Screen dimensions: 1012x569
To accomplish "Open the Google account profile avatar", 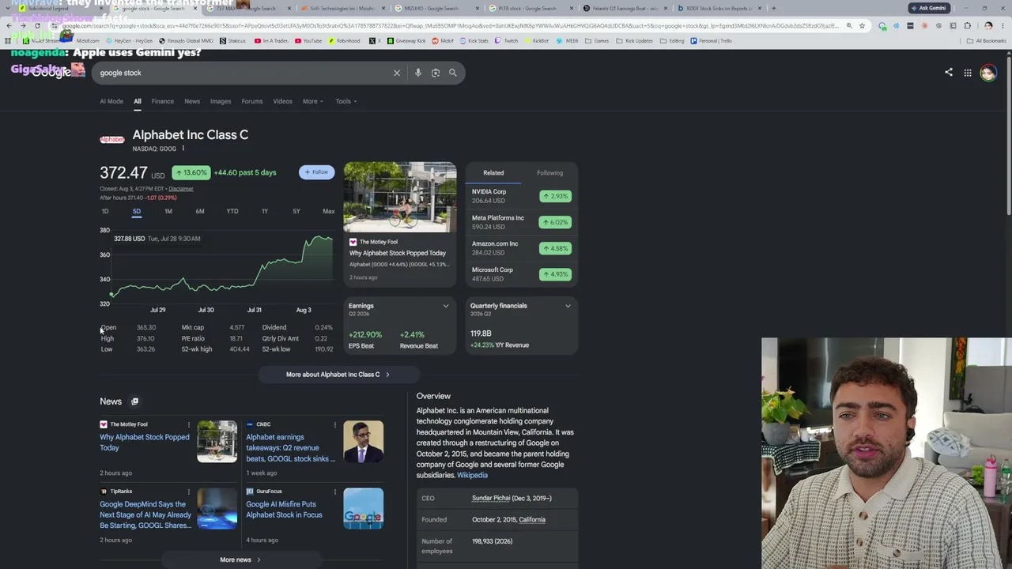I will (988, 73).
